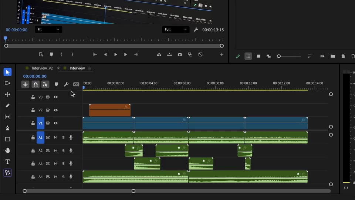The width and height of the screenshot is (355, 200).
Task: Add marker in Program Monitor
Action: [x=51, y=54]
